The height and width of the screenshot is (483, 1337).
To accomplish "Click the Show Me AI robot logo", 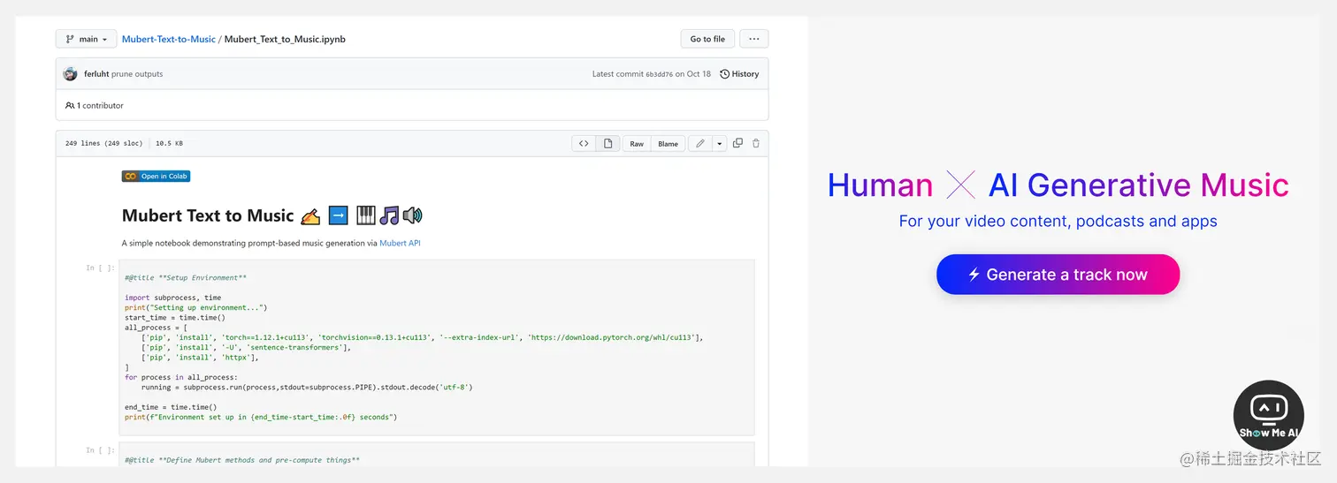I will tap(1268, 415).
